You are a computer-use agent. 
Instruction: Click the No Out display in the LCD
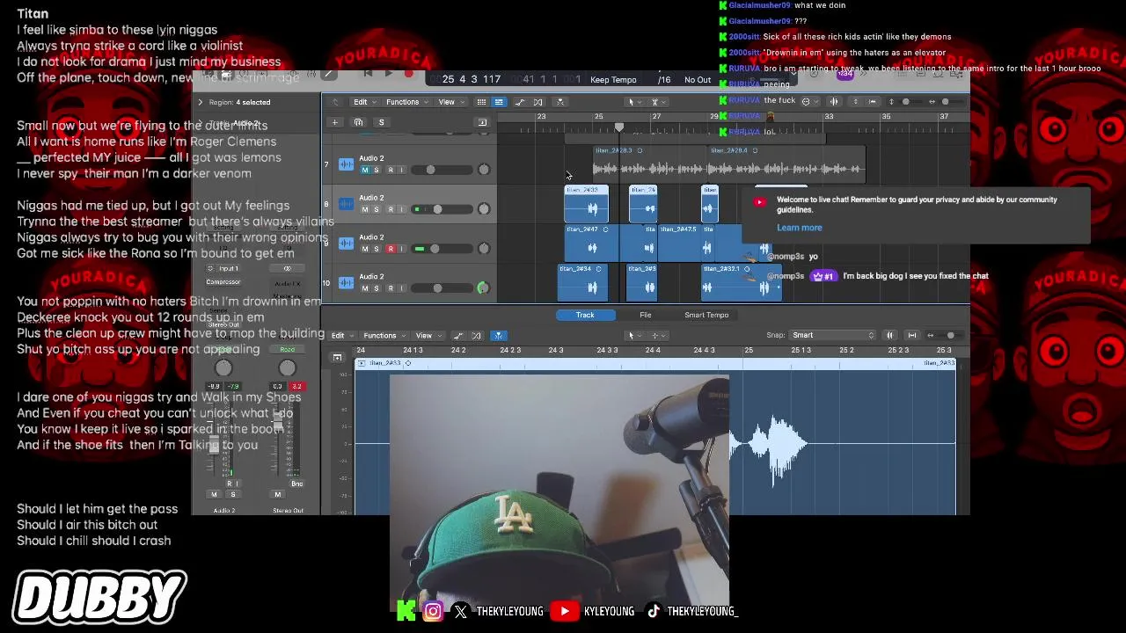[698, 80]
